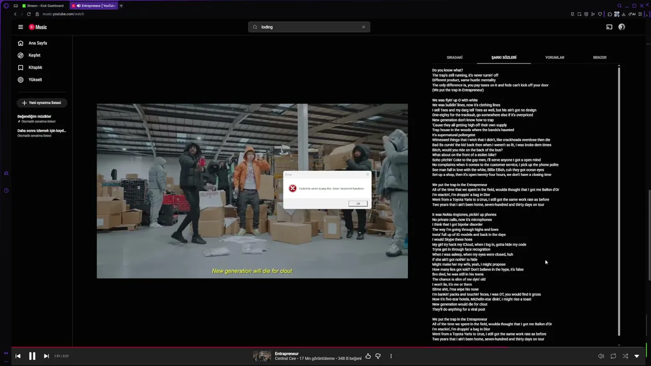Open the Opera GX menu logo

pos(6,6)
